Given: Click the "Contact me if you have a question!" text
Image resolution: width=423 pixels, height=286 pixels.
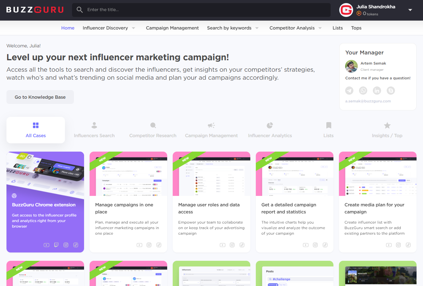Looking at the screenshot, I should click(378, 78).
